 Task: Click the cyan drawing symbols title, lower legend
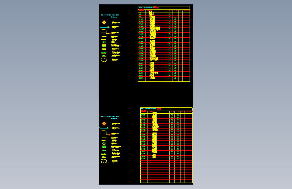110,117
